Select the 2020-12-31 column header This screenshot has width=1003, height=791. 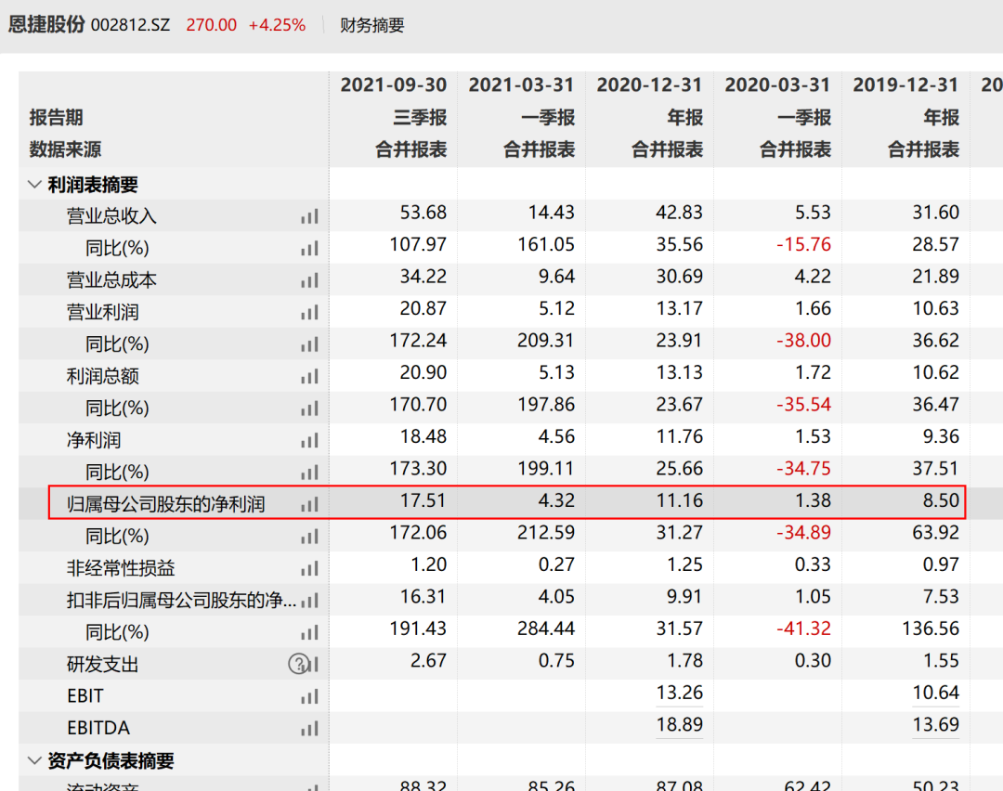(x=649, y=85)
